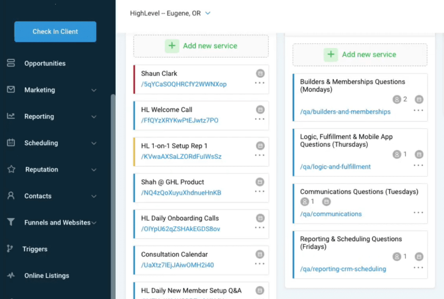Open the /qa/logic-and-fulfillment link

[335, 167]
